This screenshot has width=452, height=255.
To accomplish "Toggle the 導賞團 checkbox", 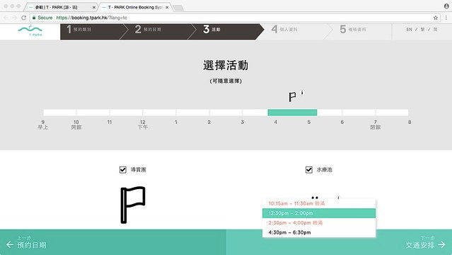I will pos(123,169).
